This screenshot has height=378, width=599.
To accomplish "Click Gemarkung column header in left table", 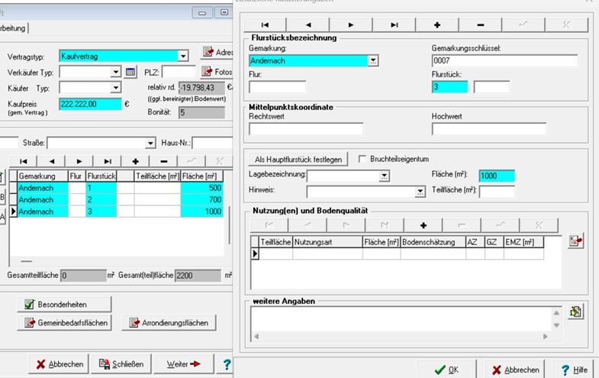I will pos(43,176).
